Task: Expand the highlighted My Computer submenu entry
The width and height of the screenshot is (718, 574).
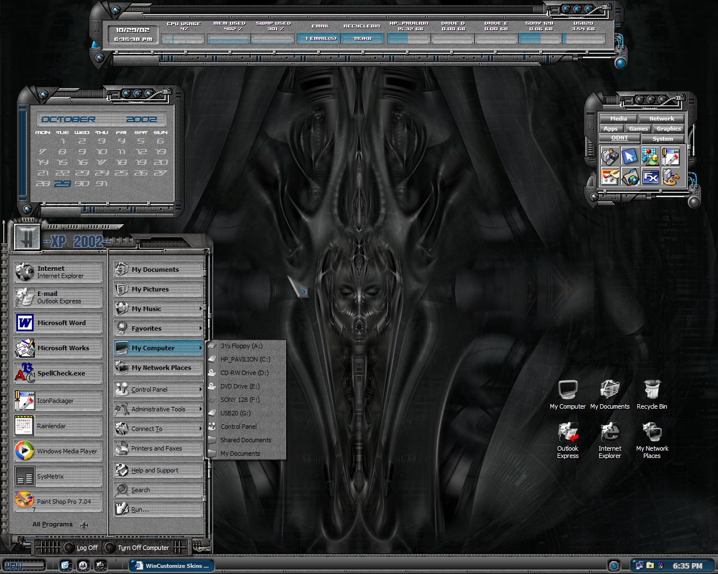Action: 158,348
